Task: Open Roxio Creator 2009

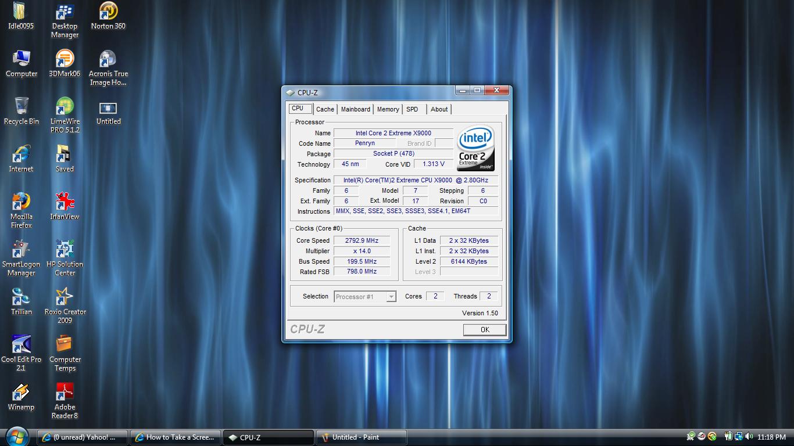Action: point(65,305)
